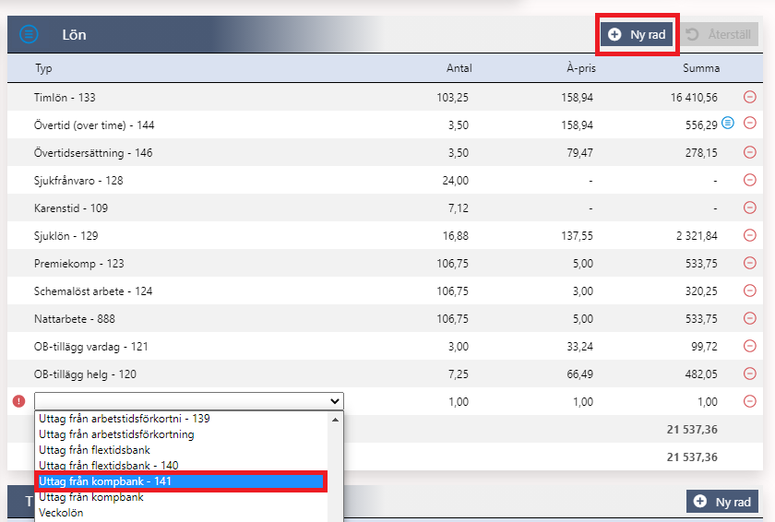
Task: Click the Nattarbete - 888 type cell
Action: point(75,318)
